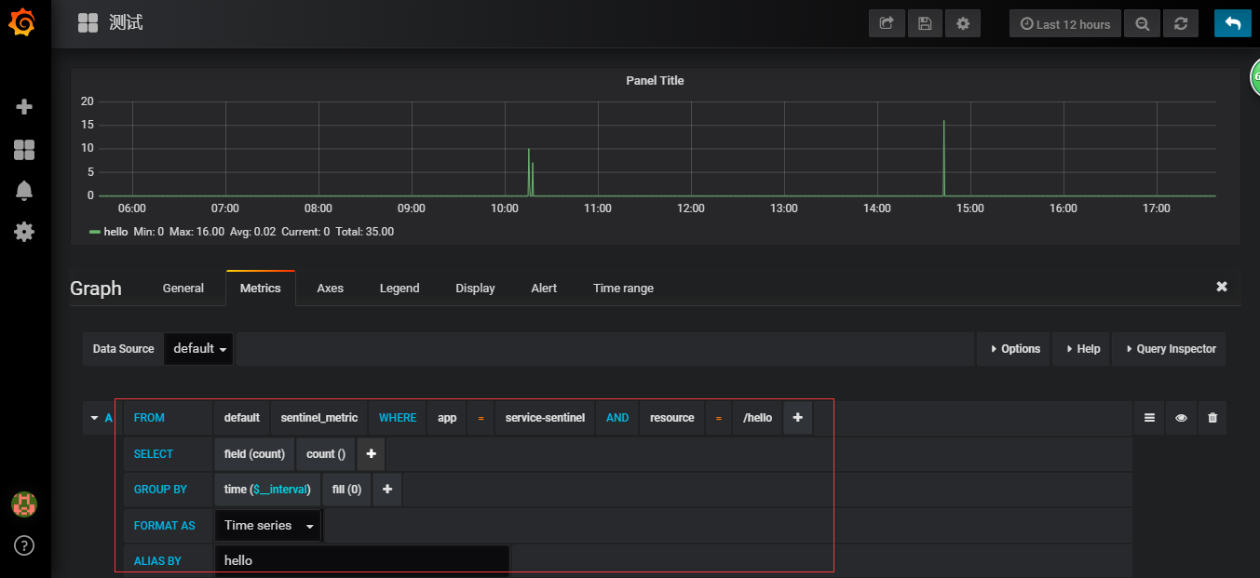
Task: Open the Data Source default dropdown
Action: (197, 348)
